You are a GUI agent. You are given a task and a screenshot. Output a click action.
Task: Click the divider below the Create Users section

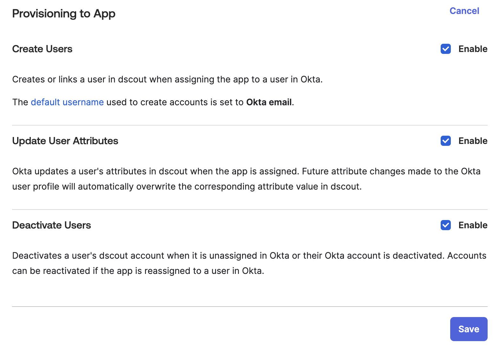(x=250, y=125)
